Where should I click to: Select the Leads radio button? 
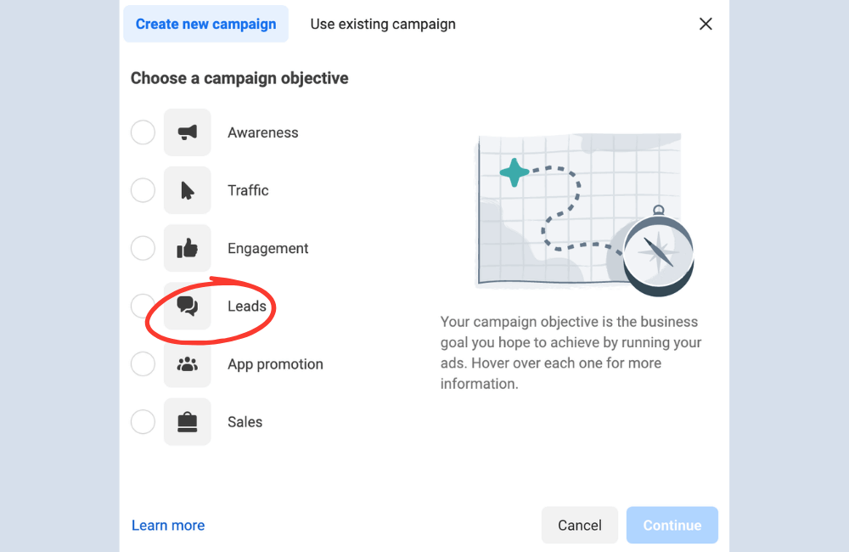(143, 306)
